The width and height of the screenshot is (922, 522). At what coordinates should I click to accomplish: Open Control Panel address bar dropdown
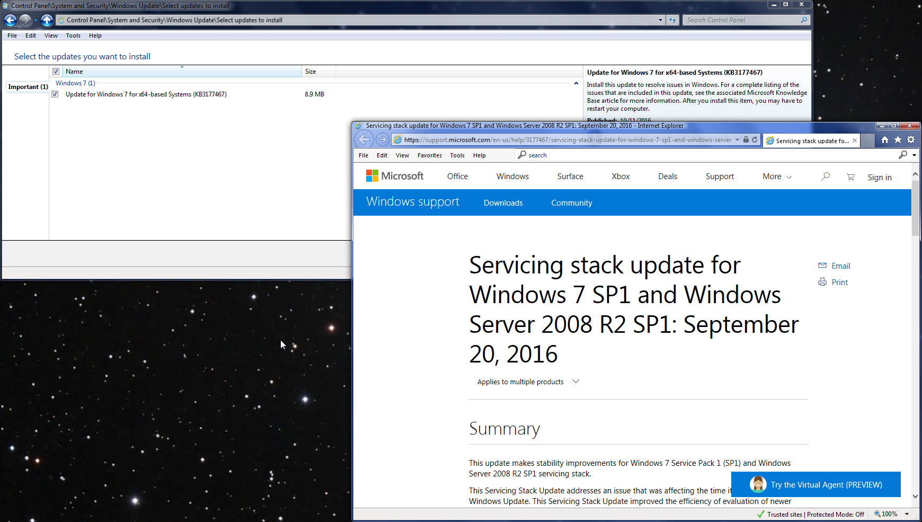click(660, 20)
